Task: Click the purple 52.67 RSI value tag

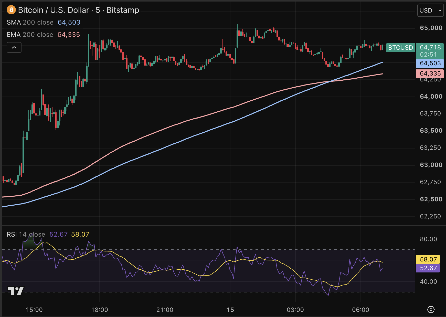Action: 428,268
